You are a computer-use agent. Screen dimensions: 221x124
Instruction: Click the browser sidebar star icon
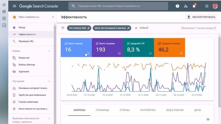point(4,5)
